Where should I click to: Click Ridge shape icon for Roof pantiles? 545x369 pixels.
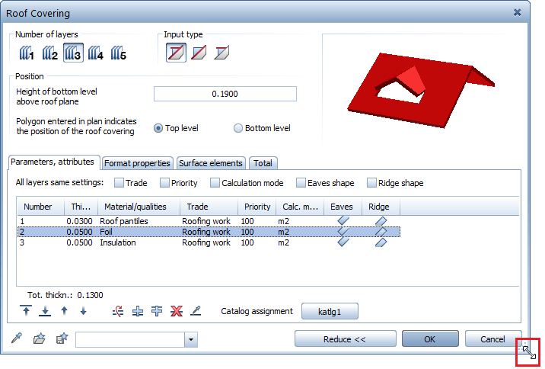click(x=381, y=220)
